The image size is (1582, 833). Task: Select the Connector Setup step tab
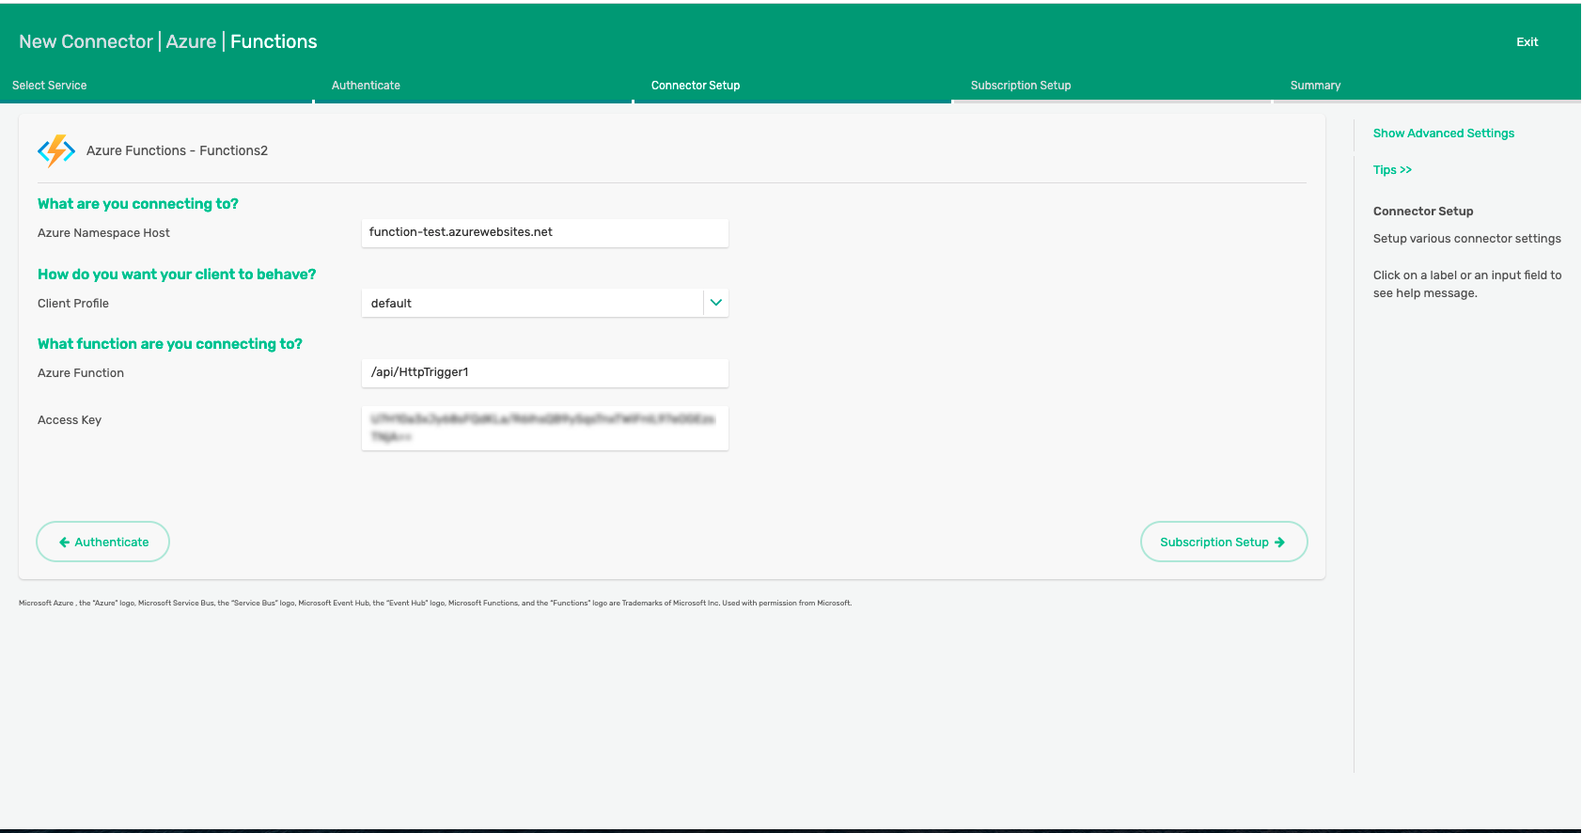[x=696, y=86]
